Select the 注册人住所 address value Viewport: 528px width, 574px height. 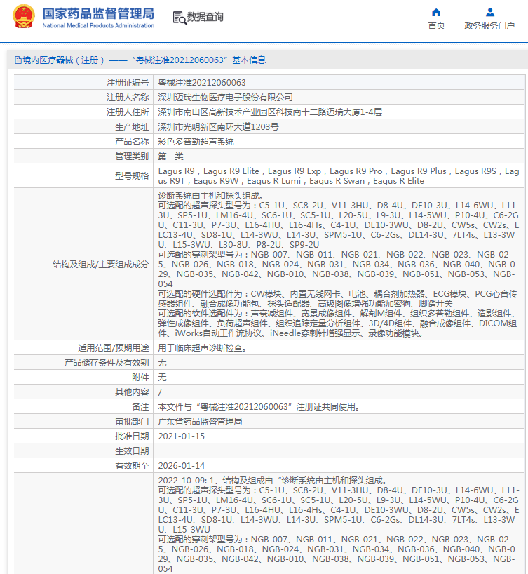270,112
